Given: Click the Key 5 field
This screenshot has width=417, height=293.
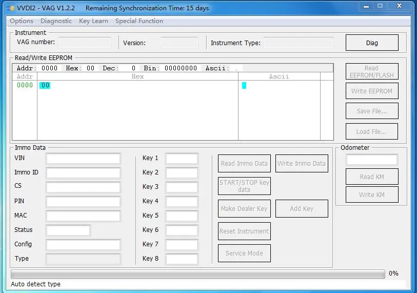Looking at the screenshot, I should tap(182, 216).
